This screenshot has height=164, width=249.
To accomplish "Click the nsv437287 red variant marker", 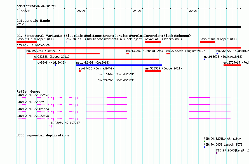I will click(x=128, y=54).
